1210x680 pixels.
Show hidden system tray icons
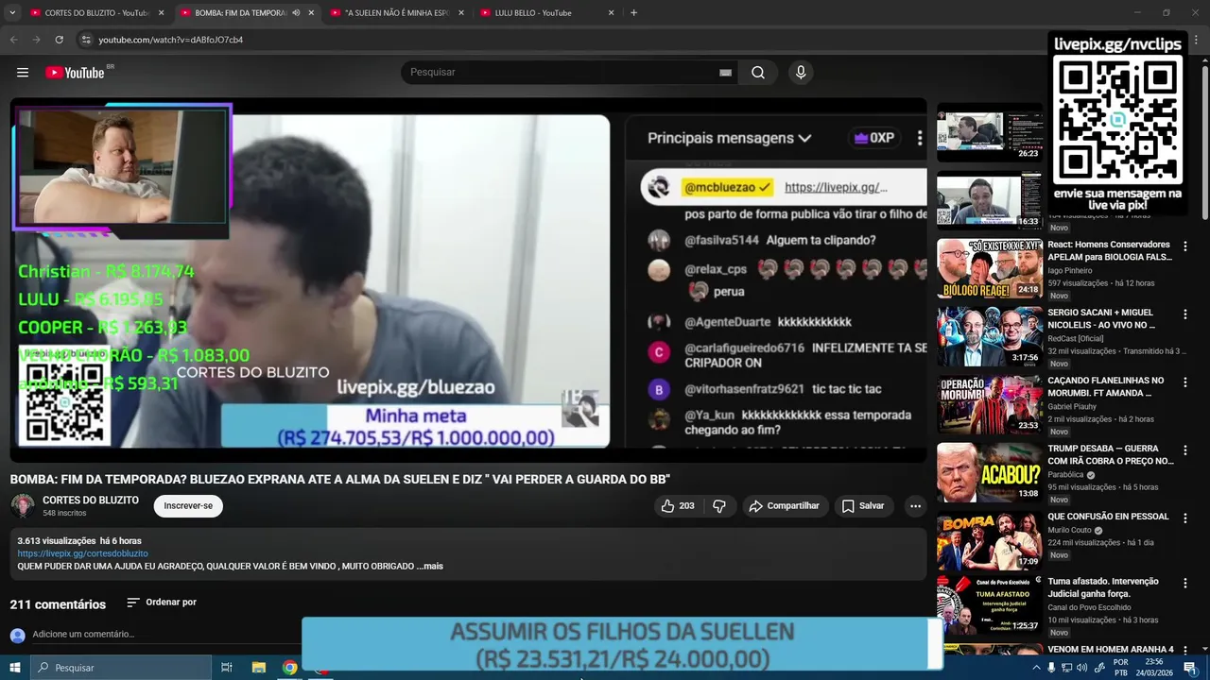(1036, 668)
